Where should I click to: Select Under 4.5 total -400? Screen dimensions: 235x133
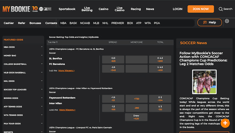coord(160,69)
